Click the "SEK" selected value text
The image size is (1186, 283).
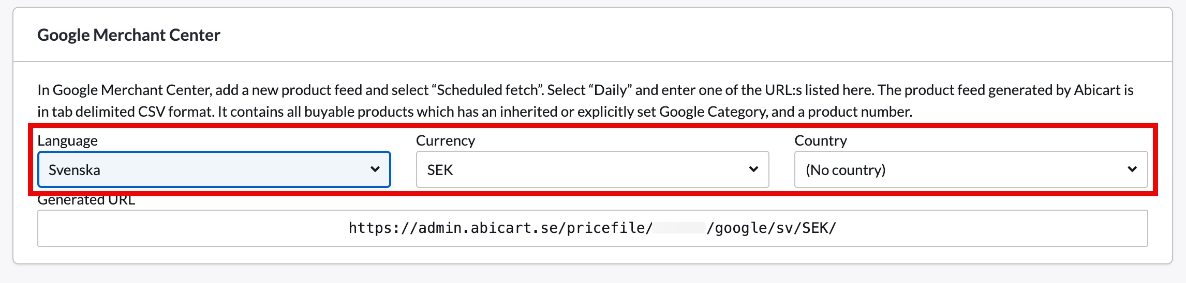pyautogui.click(x=440, y=170)
